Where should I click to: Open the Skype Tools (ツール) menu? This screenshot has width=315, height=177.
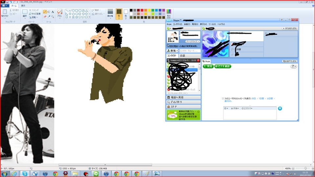(x=212, y=24)
